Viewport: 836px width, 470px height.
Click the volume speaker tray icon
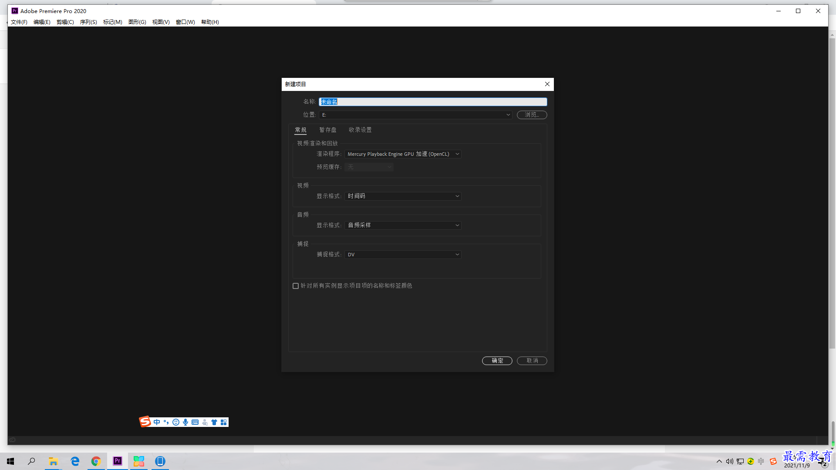click(730, 461)
